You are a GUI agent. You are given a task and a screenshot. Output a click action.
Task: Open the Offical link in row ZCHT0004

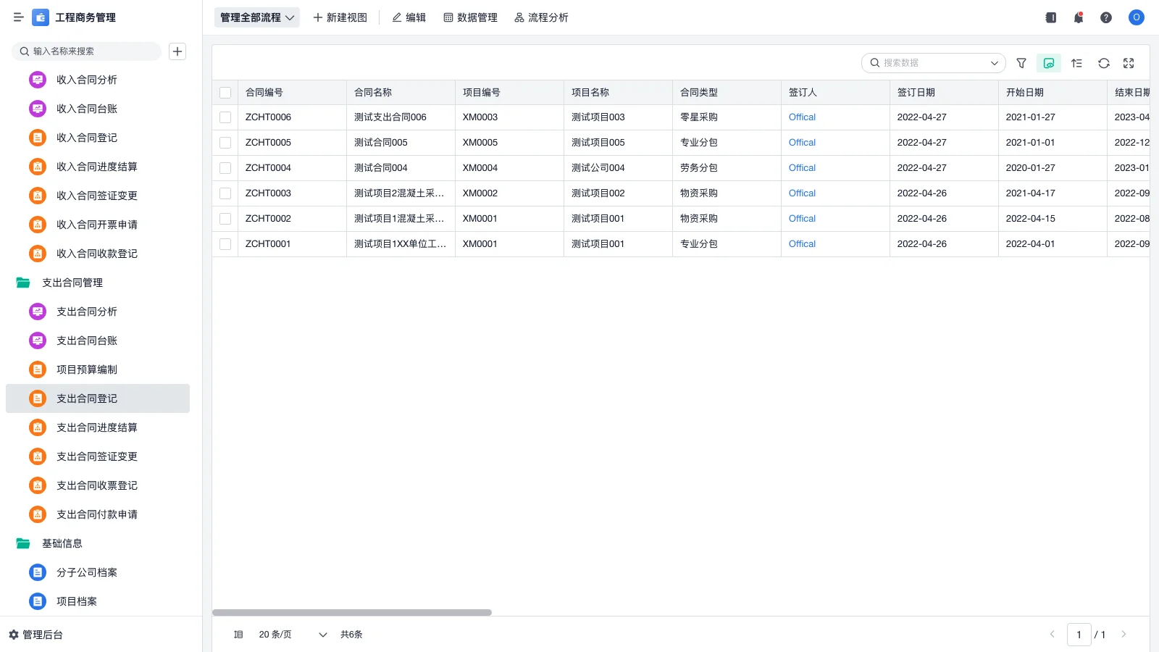pos(801,167)
